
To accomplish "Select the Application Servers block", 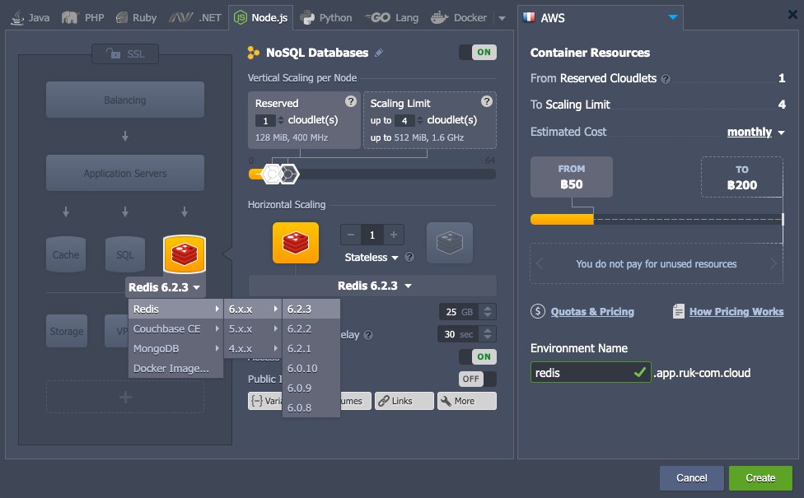I will click(x=125, y=173).
